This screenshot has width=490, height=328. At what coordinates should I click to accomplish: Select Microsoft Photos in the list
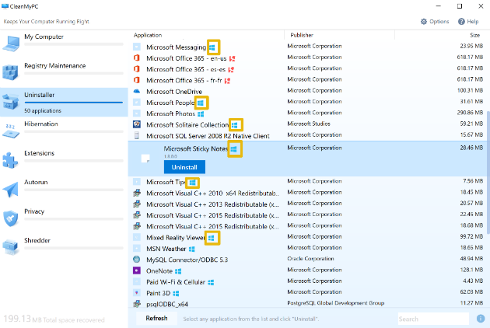tap(307, 113)
